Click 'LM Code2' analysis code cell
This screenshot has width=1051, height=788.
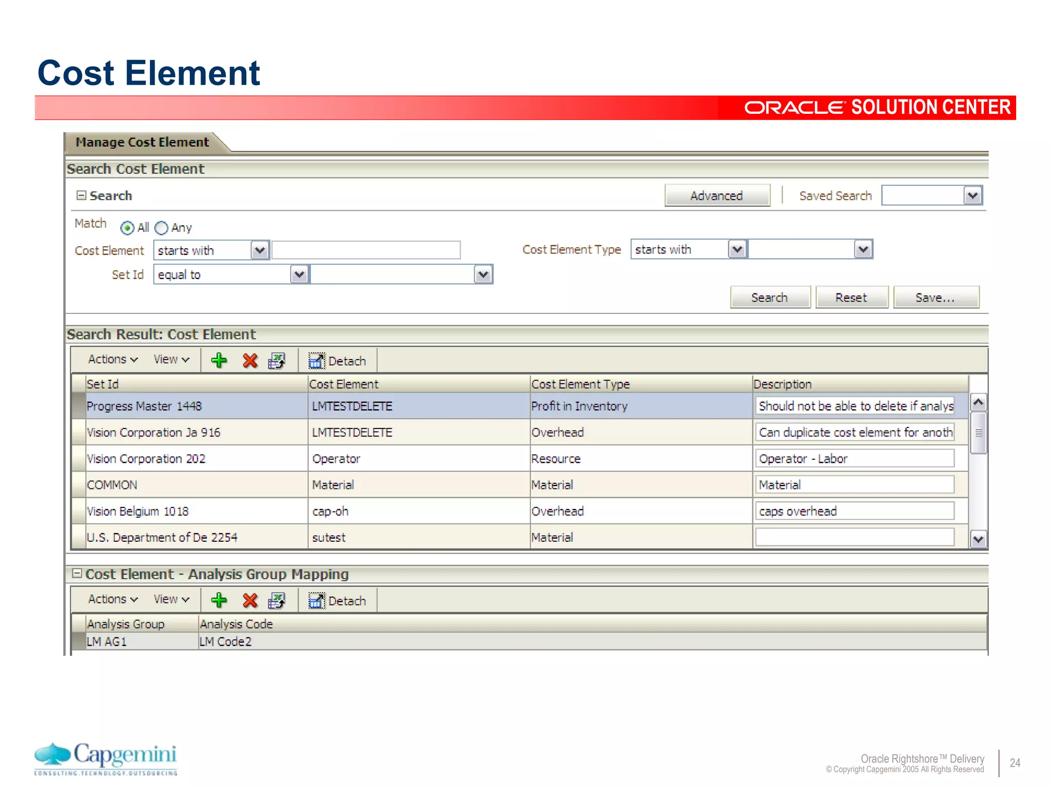(x=593, y=642)
